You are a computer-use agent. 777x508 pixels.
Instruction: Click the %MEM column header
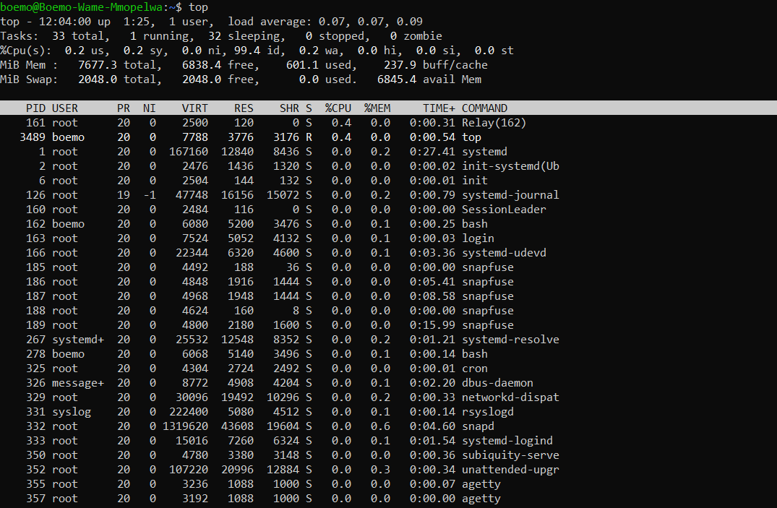pyautogui.click(x=377, y=108)
